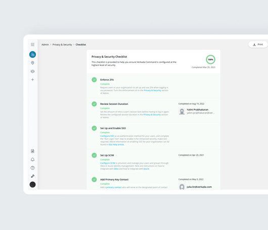The height and width of the screenshot is (230, 268).
Task: Select the blue Admin sidebar icon
Action: (x=32, y=54)
